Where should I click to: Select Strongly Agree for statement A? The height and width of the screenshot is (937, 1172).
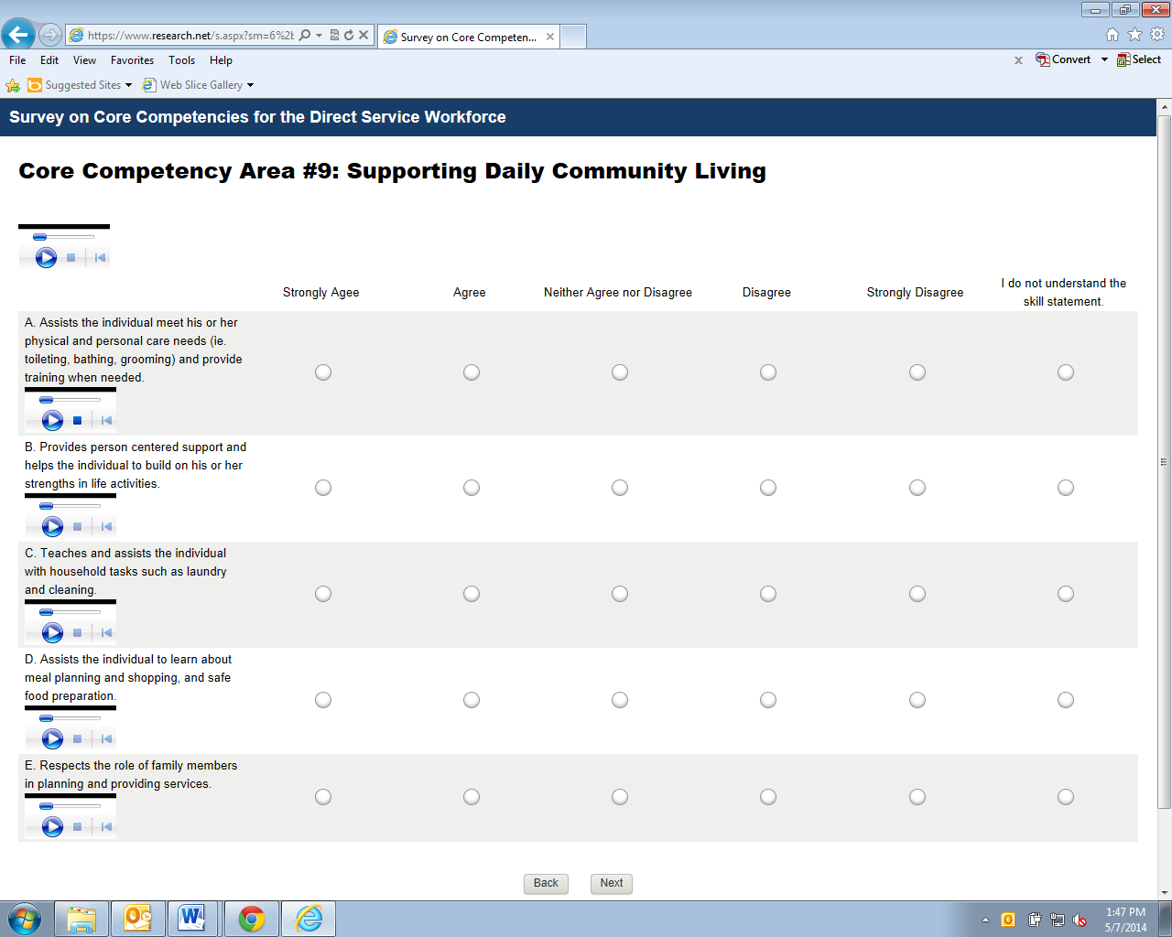click(x=323, y=372)
